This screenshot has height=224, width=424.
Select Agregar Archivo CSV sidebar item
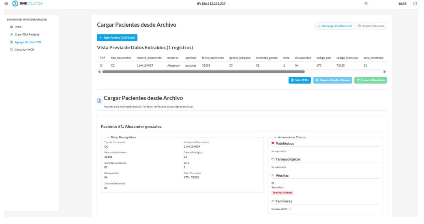click(x=28, y=42)
